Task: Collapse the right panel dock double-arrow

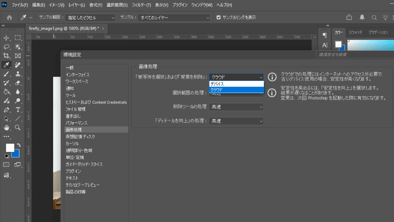Action: [328, 26]
